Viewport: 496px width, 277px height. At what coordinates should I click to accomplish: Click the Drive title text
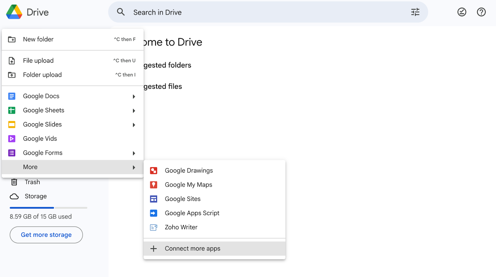click(38, 12)
